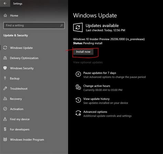Click the Windows Update page title
The width and height of the screenshot is (163, 154).
tap(95, 15)
